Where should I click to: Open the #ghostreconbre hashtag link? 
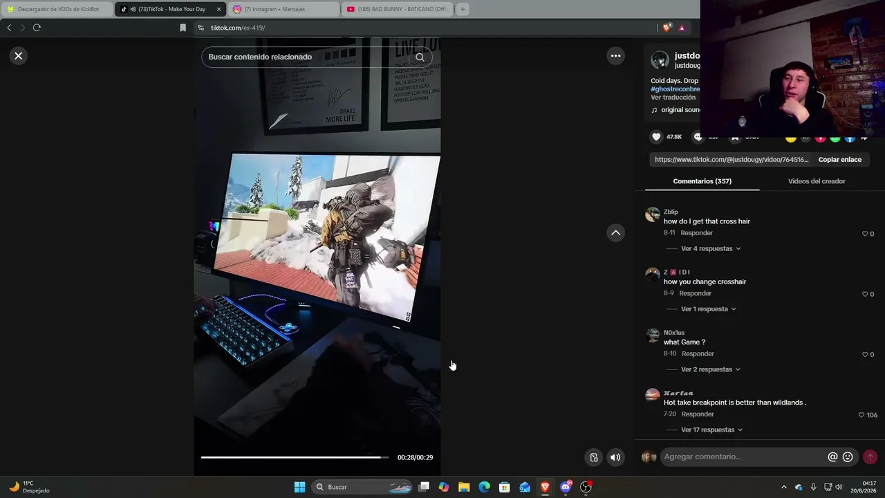(x=676, y=89)
